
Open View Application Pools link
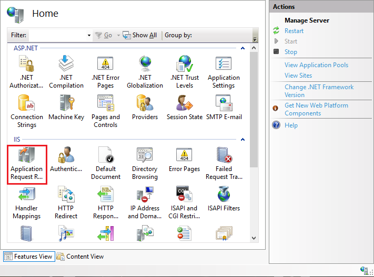pyautogui.click(x=316, y=65)
